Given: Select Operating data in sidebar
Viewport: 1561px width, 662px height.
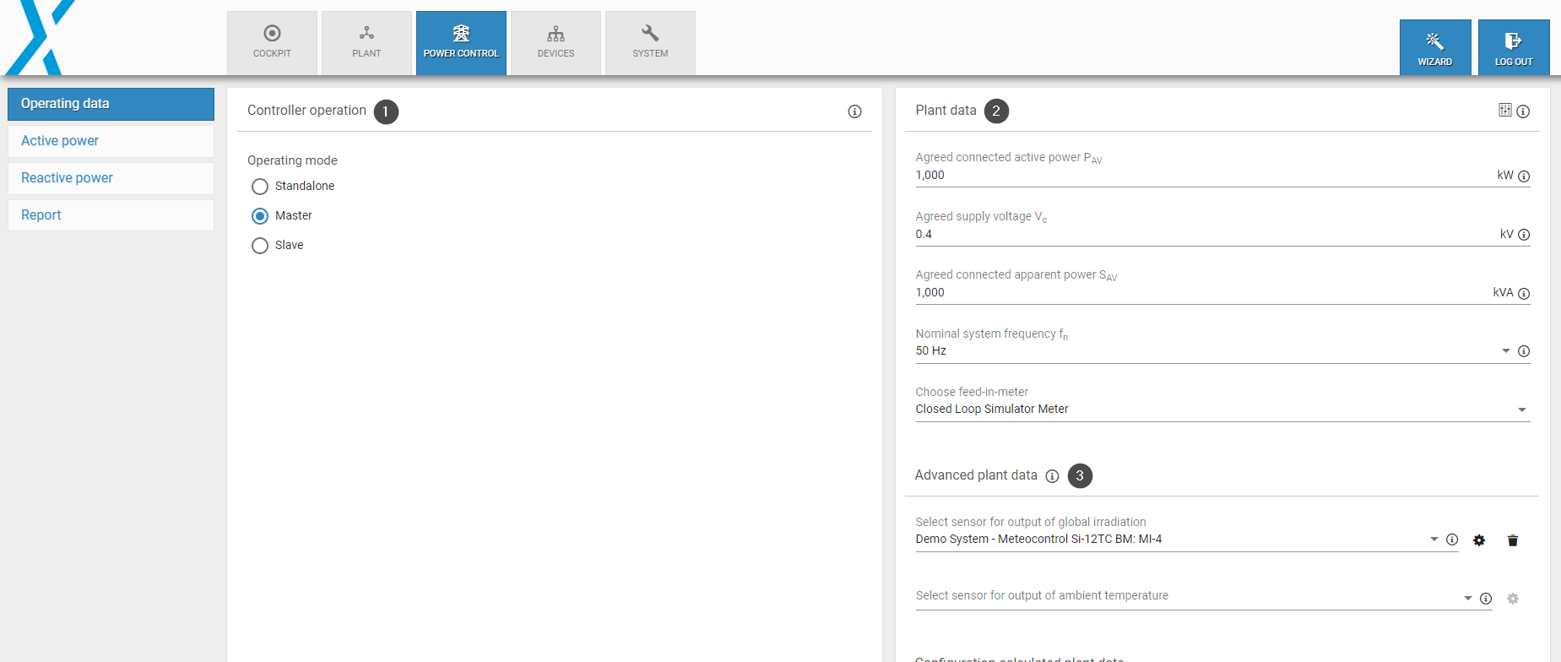Looking at the screenshot, I should tap(111, 104).
